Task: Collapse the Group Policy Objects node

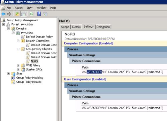Action: 18,49
